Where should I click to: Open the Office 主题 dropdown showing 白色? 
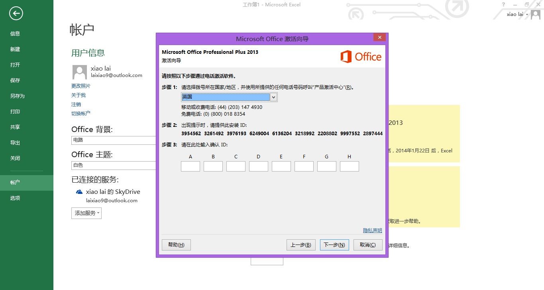114,165
